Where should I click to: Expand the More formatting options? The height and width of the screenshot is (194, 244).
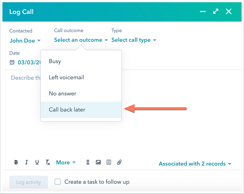point(66,162)
